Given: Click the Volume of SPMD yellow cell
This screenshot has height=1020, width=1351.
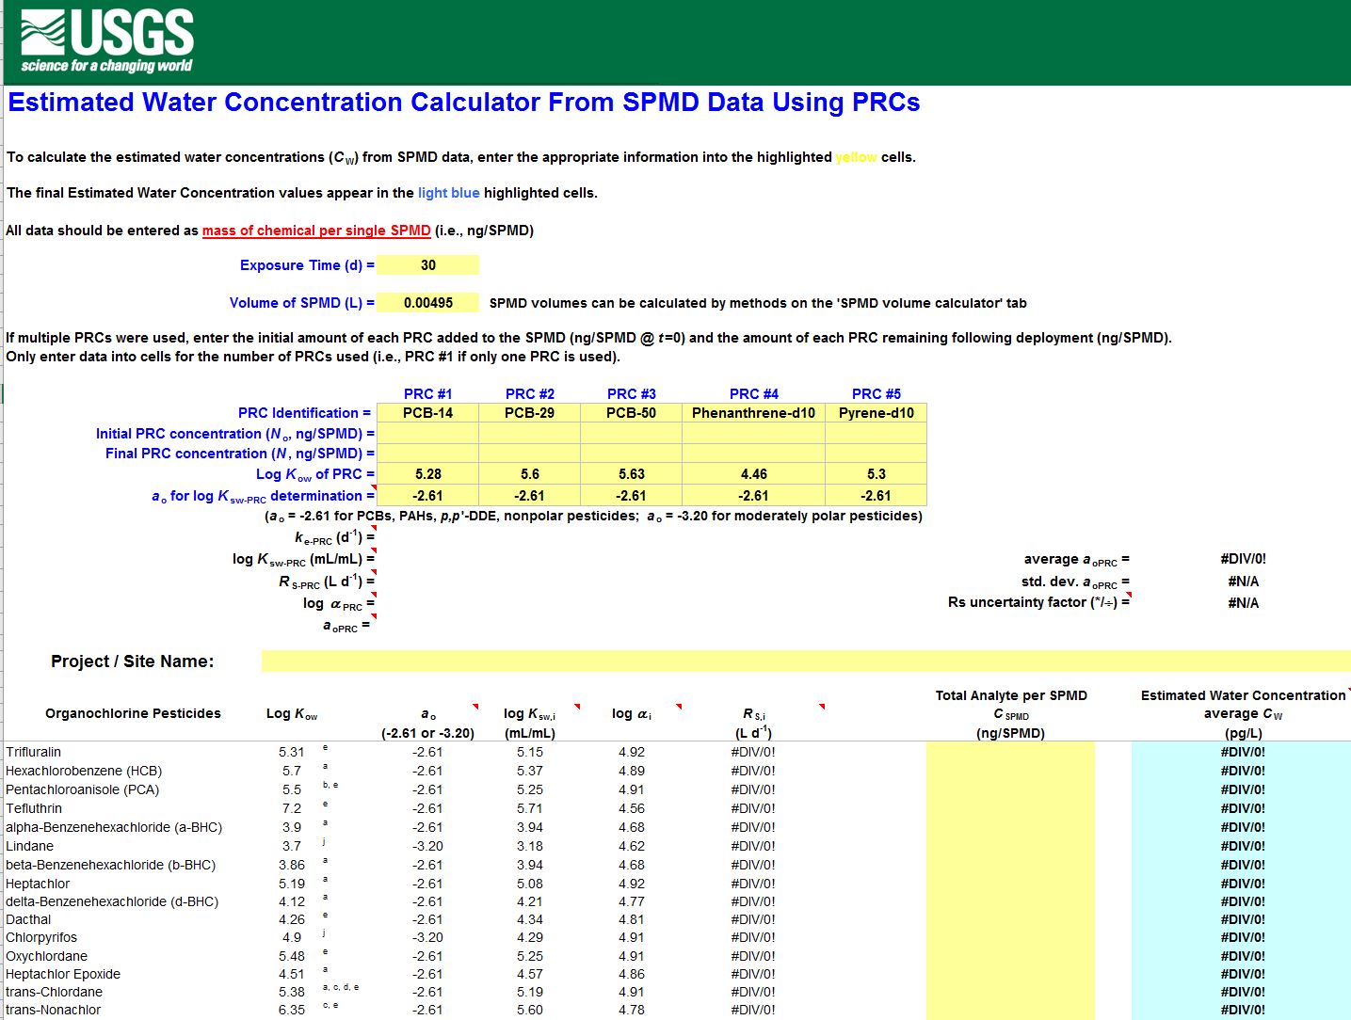Looking at the screenshot, I should click(x=426, y=302).
